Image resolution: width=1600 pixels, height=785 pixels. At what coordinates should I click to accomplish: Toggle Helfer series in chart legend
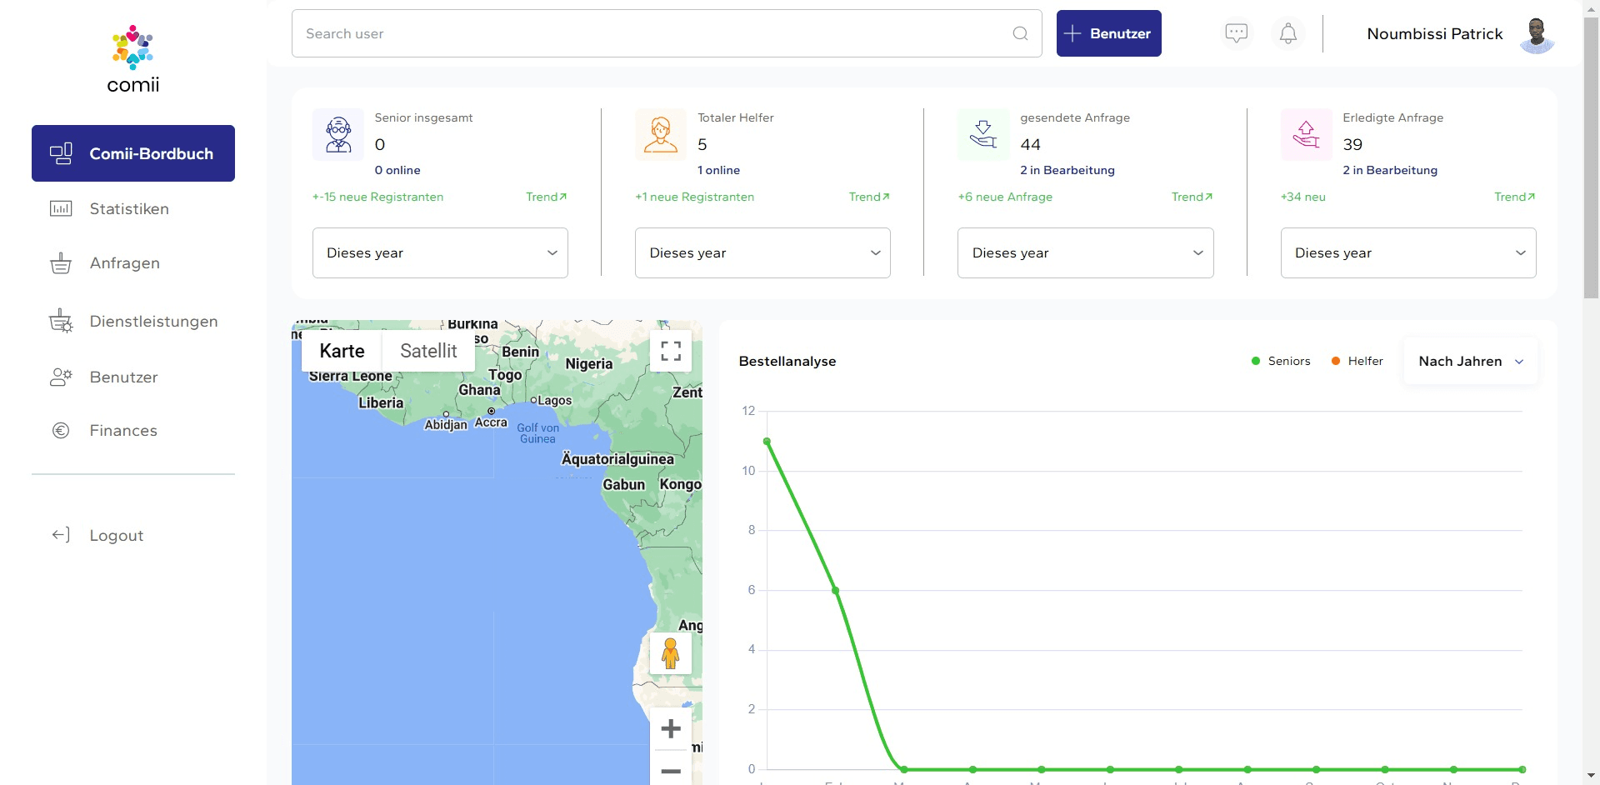pyautogui.click(x=1357, y=361)
